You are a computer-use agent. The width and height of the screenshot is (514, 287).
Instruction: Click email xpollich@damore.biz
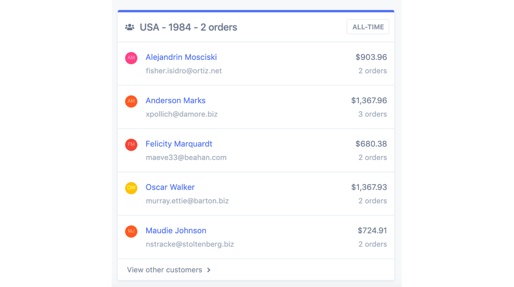click(x=181, y=114)
